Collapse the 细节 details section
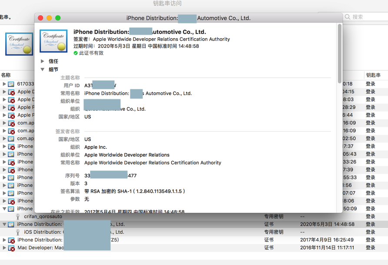 click(x=43, y=69)
